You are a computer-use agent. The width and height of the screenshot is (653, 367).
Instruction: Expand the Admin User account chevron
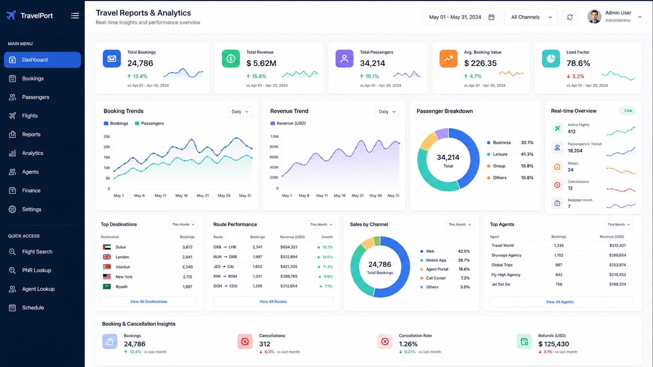tap(640, 17)
